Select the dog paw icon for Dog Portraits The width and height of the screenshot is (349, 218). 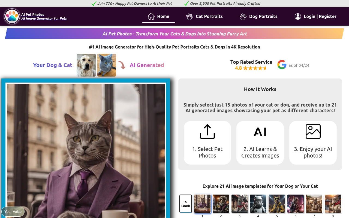coord(242,16)
